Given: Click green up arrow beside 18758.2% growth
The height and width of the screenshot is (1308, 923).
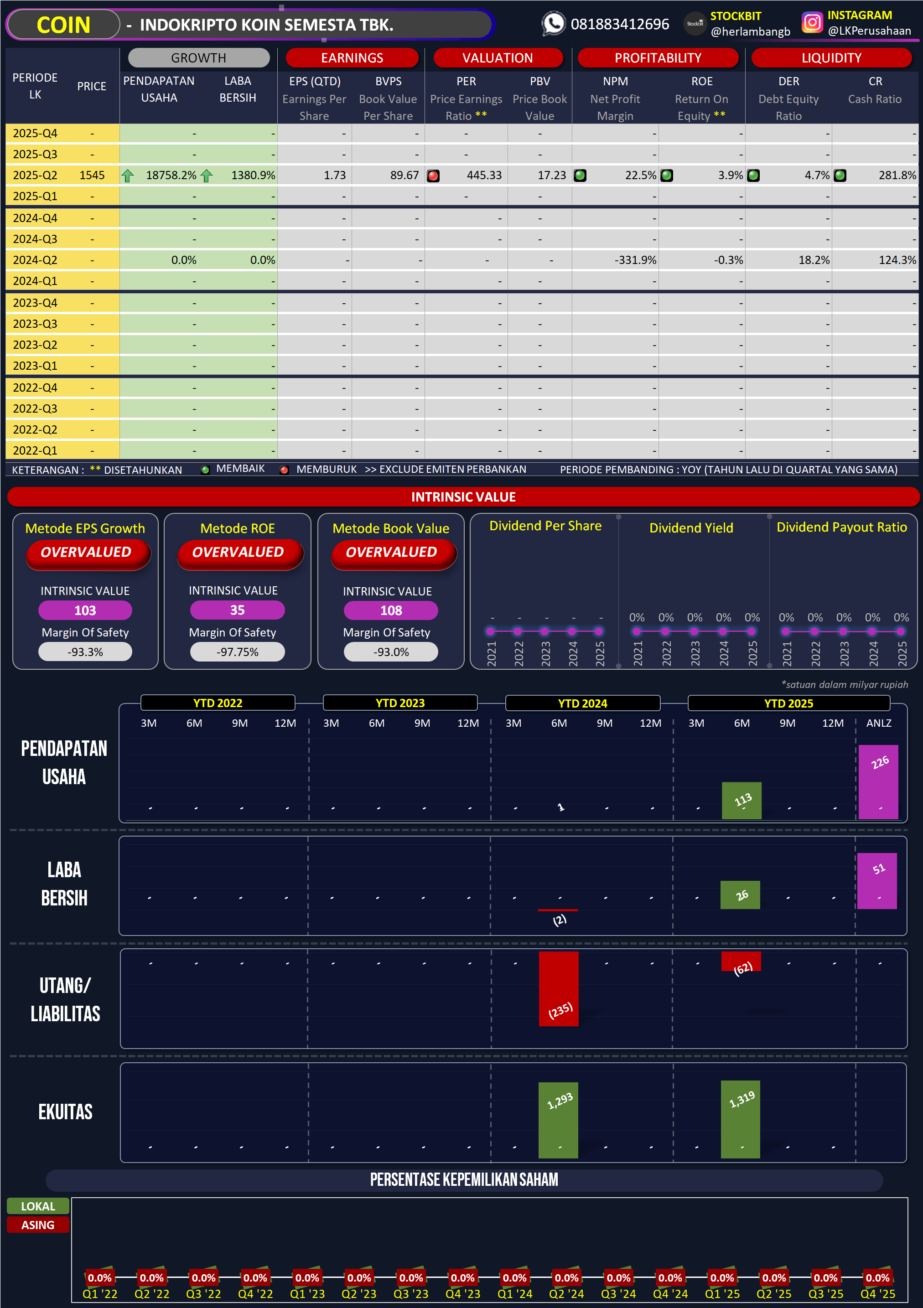Looking at the screenshot, I should [128, 176].
